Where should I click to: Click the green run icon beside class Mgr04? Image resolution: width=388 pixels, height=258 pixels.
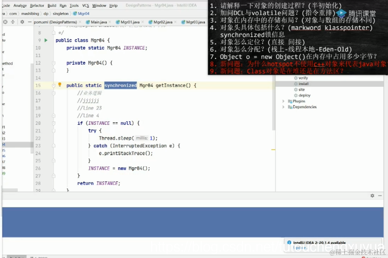click(46, 40)
